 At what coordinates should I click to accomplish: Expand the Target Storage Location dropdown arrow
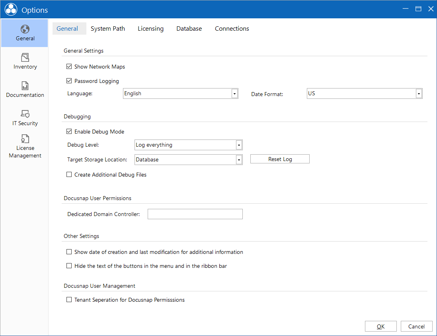[239, 159]
